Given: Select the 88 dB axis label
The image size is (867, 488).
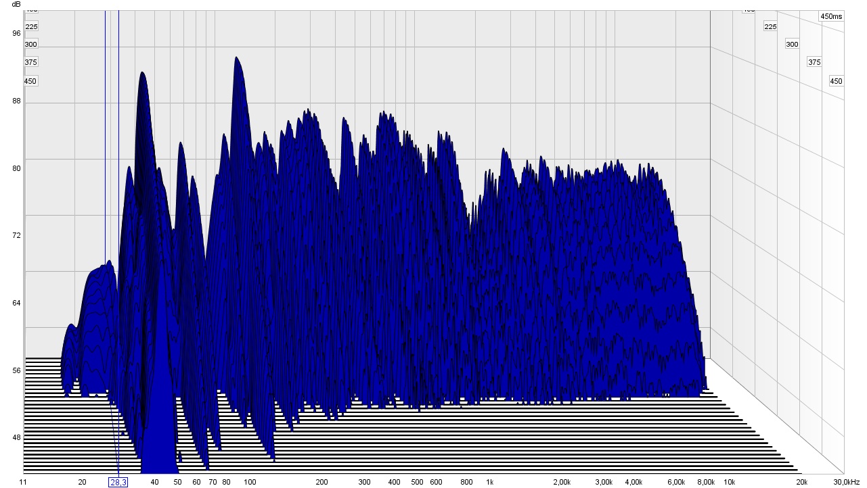Looking at the screenshot, I should pyautogui.click(x=16, y=101).
